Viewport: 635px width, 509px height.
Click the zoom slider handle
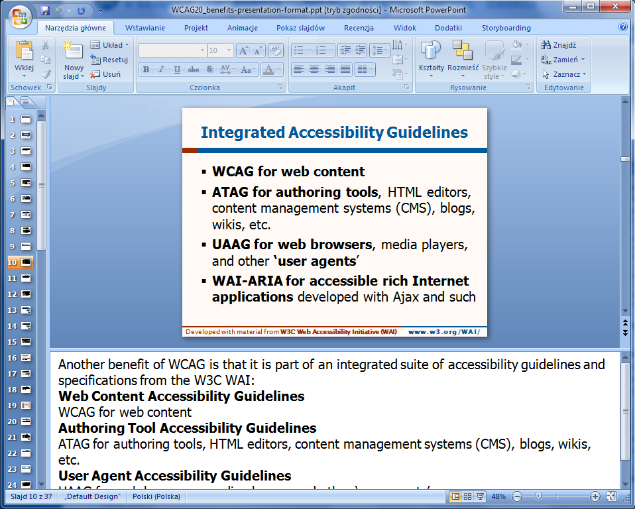tap(538, 496)
